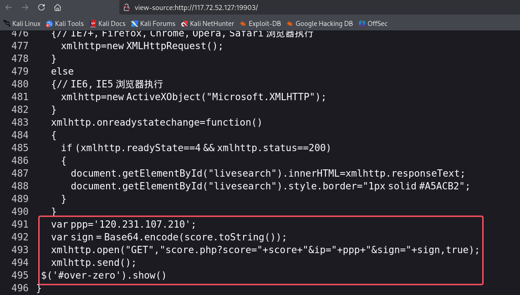Focus the address bar URL
This screenshot has width=520, height=295.
(196, 8)
